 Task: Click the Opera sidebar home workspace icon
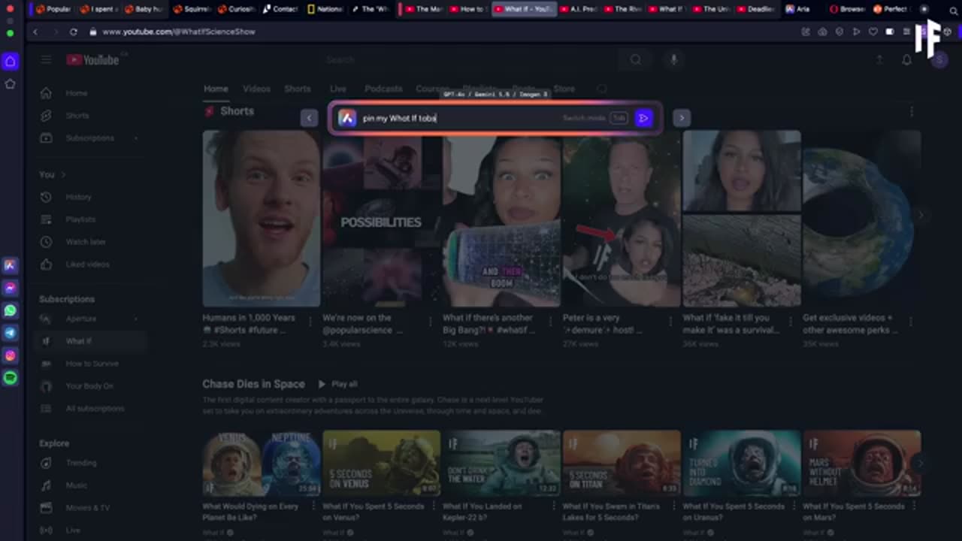10,62
